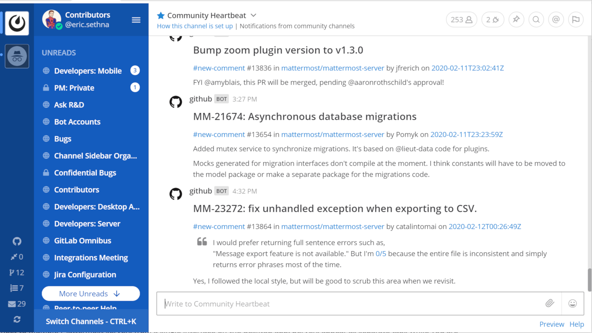The width and height of the screenshot is (592, 333).
Task: Click Preview link below message box
Action: [552, 324]
